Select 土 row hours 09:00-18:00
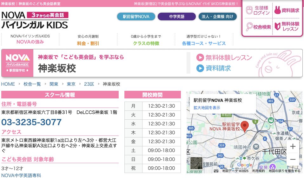Image resolution: width=304 pixels, height=180 pixels. (162, 150)
